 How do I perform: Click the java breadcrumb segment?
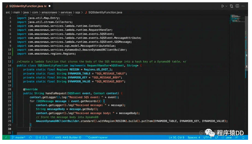tap(26, 12)
